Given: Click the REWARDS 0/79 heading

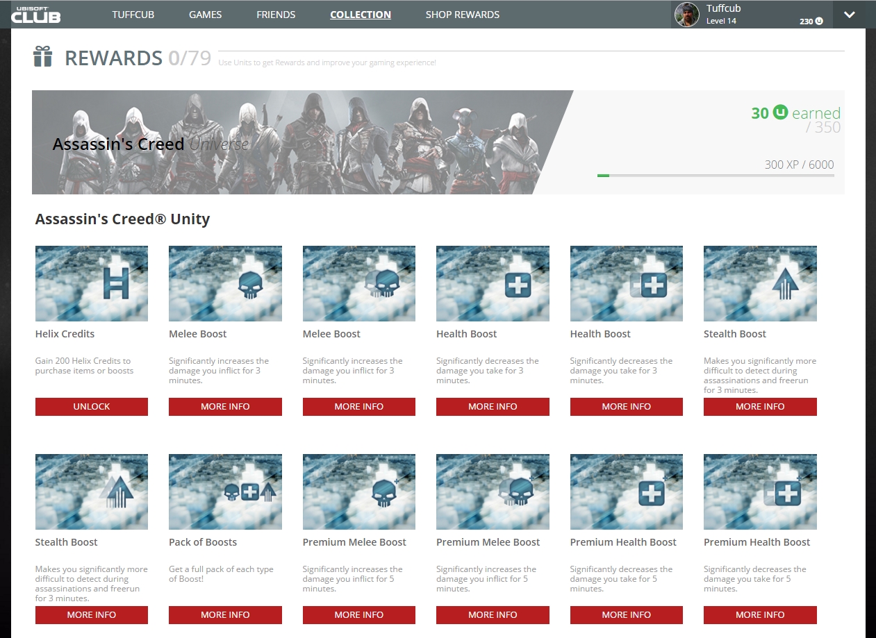Looking at the screenshot, I should 138,58.
